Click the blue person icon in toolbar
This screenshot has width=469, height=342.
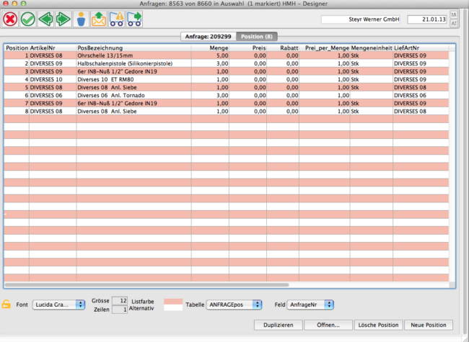pyautogui.click(x=82, y=19)
